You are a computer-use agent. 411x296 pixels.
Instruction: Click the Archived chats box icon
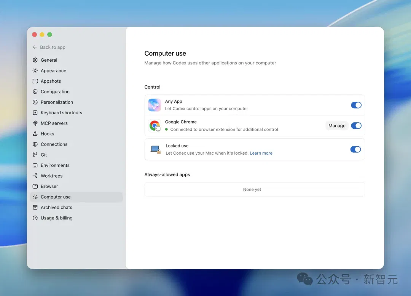pos(35,207)
